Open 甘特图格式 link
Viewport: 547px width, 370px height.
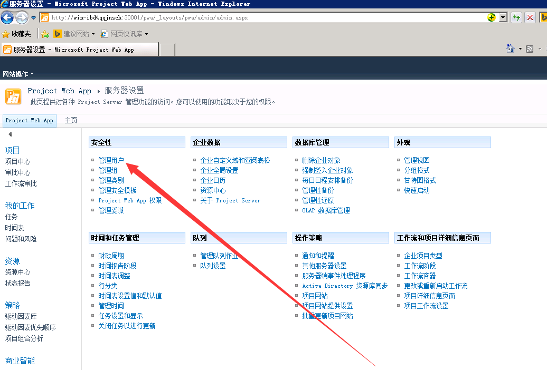coord(420,180)
